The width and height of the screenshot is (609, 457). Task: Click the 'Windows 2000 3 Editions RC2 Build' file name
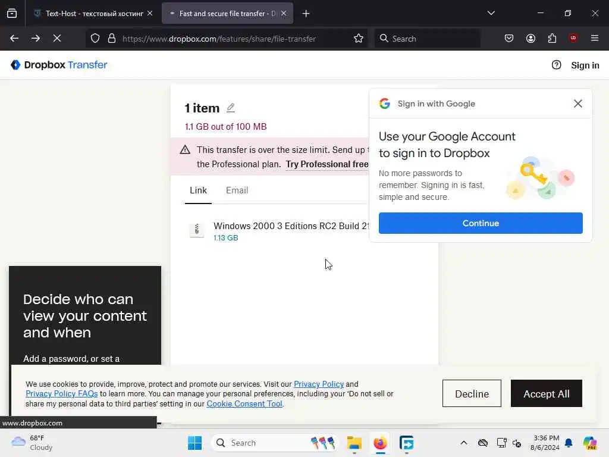pyautogui.click(x=290, y=226)
